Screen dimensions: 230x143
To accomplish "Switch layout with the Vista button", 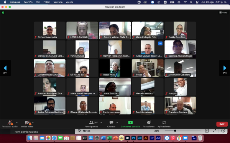I will coord(223,13).
